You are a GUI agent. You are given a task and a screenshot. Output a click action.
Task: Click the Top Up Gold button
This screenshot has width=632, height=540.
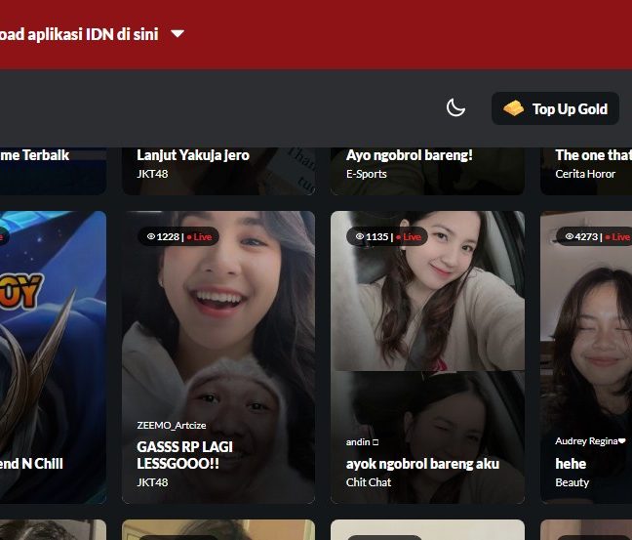[555, 108]
